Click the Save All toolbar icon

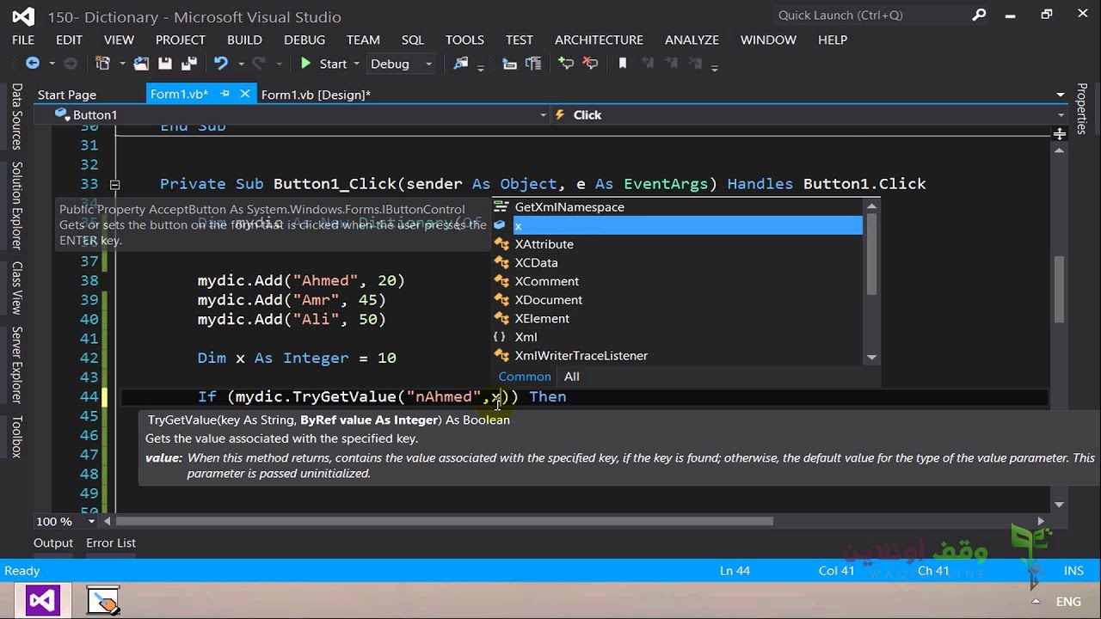coord(189,63)
